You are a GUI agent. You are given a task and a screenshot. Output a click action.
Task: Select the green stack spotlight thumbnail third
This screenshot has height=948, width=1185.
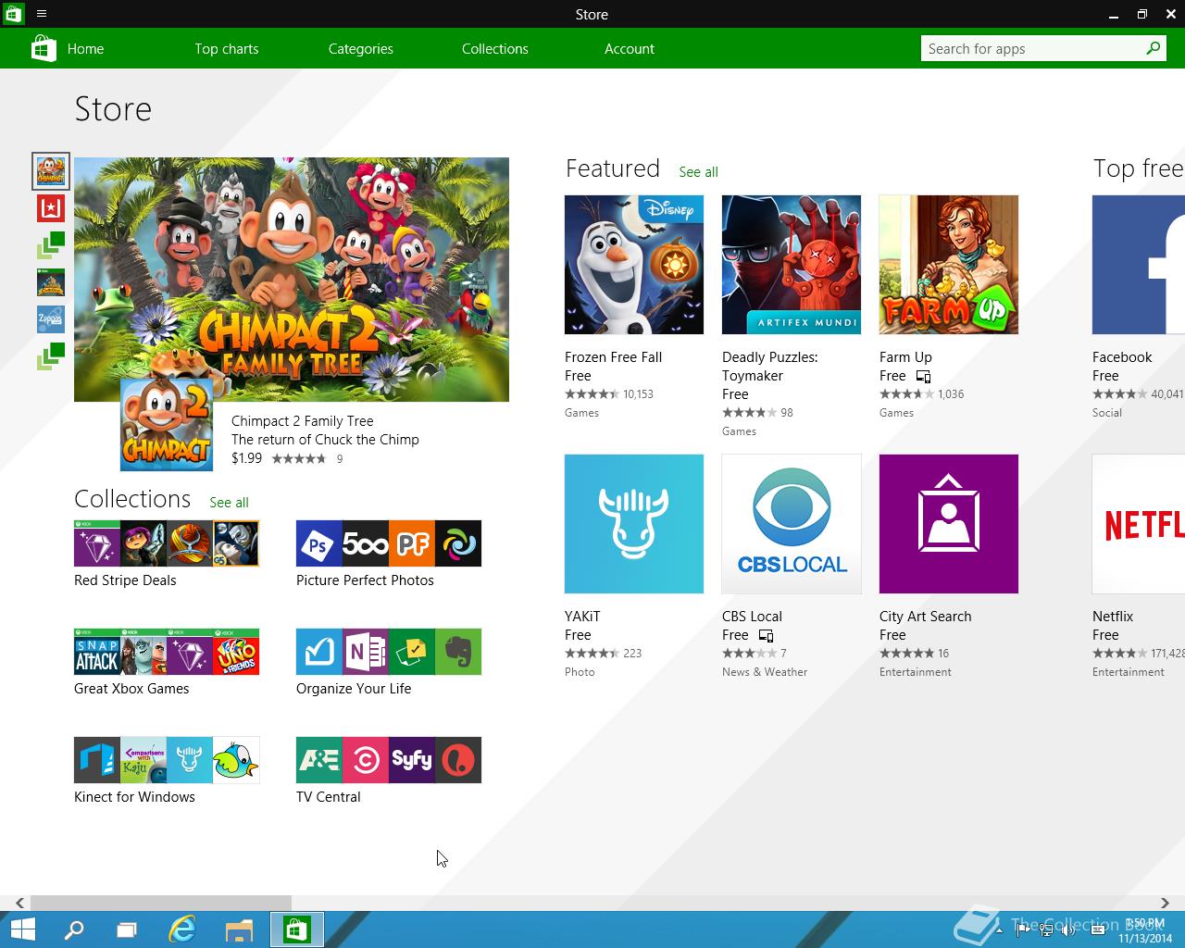pyautogui.click(x=51, y=245)
